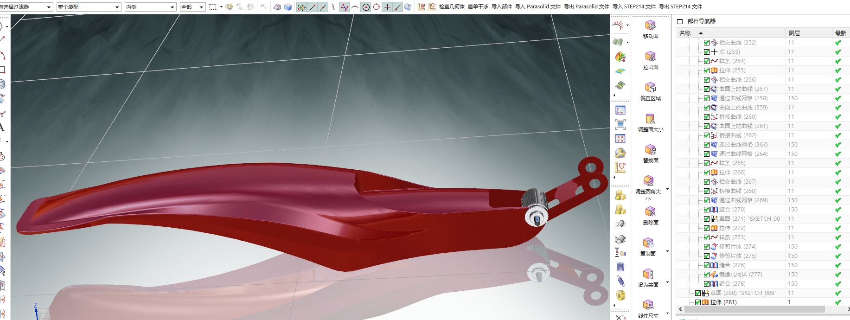Expand the curvature comb icon dropdown arrow
The height and width of the screenshot is (320, 850).
tap(627, 26)
